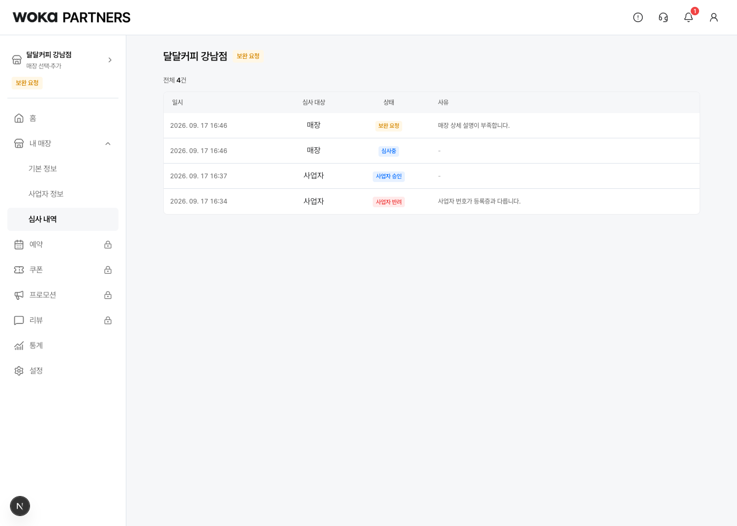Click the 사유 column header
This screenshot has width=737, height=526.
tap(443, 103)
